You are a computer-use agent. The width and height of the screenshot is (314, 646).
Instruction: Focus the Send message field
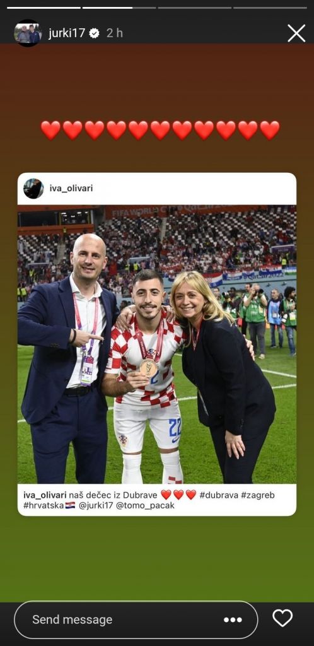136,620
